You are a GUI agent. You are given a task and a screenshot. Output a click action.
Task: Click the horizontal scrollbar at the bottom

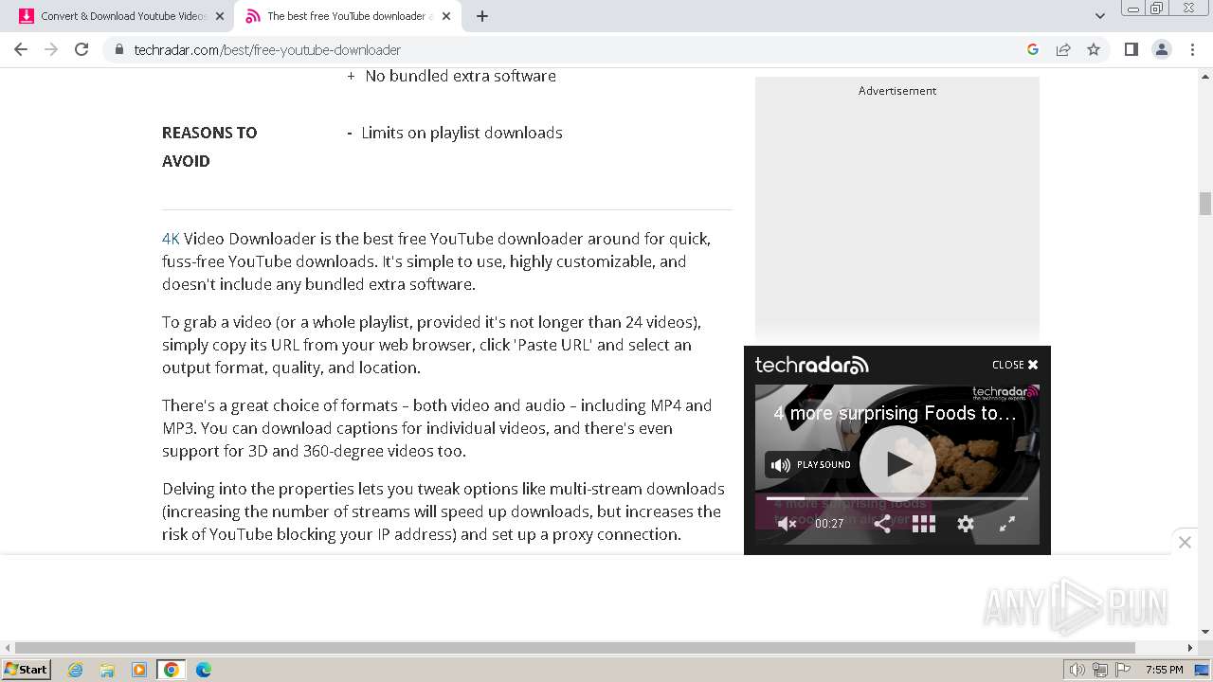(575, 648)
